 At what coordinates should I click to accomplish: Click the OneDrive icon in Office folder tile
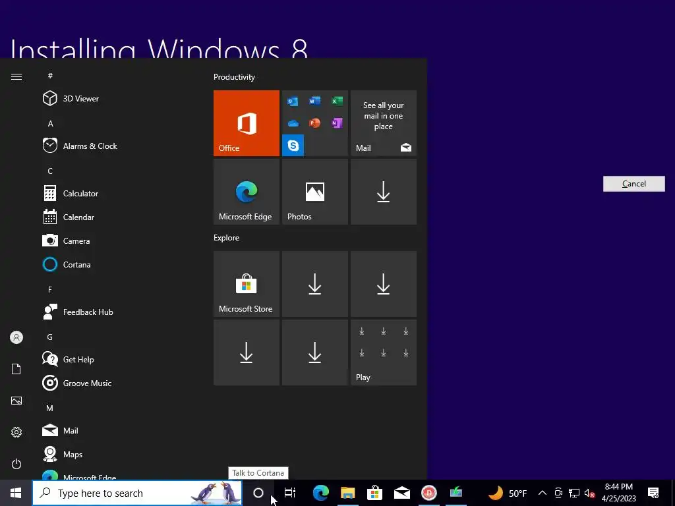tap(293, 123)
